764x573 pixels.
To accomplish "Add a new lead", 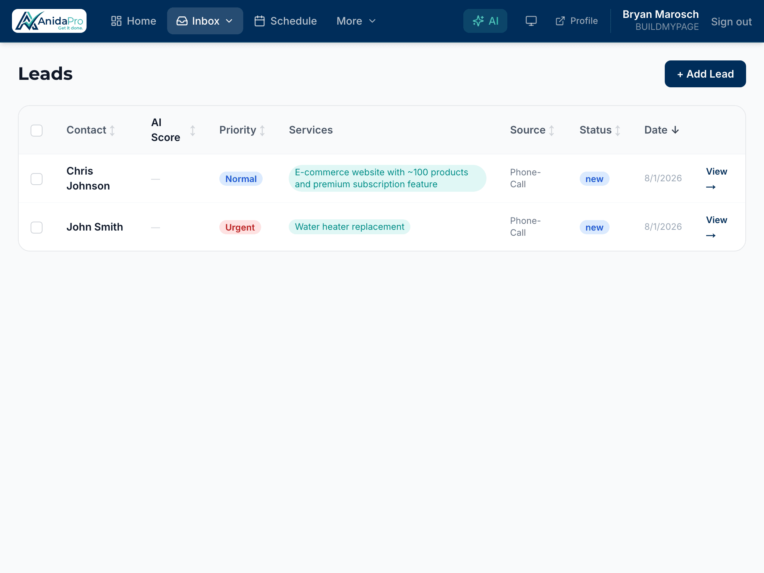I will coord(705,74).
